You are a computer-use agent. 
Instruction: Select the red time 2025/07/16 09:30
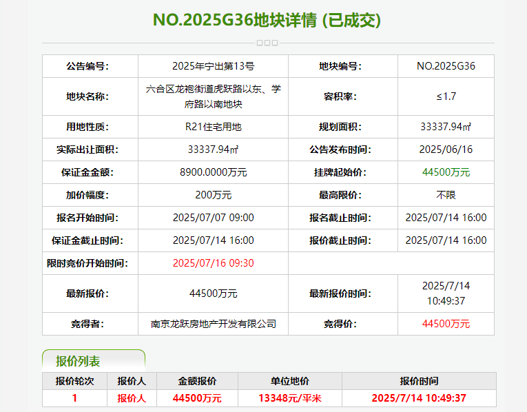coord(213,263)
